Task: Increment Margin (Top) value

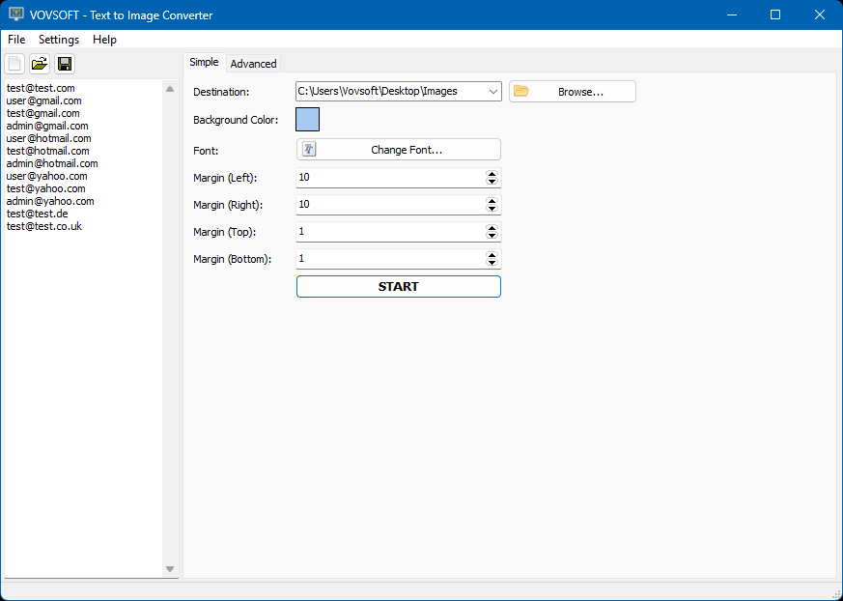Action: (x=492, y=227)
